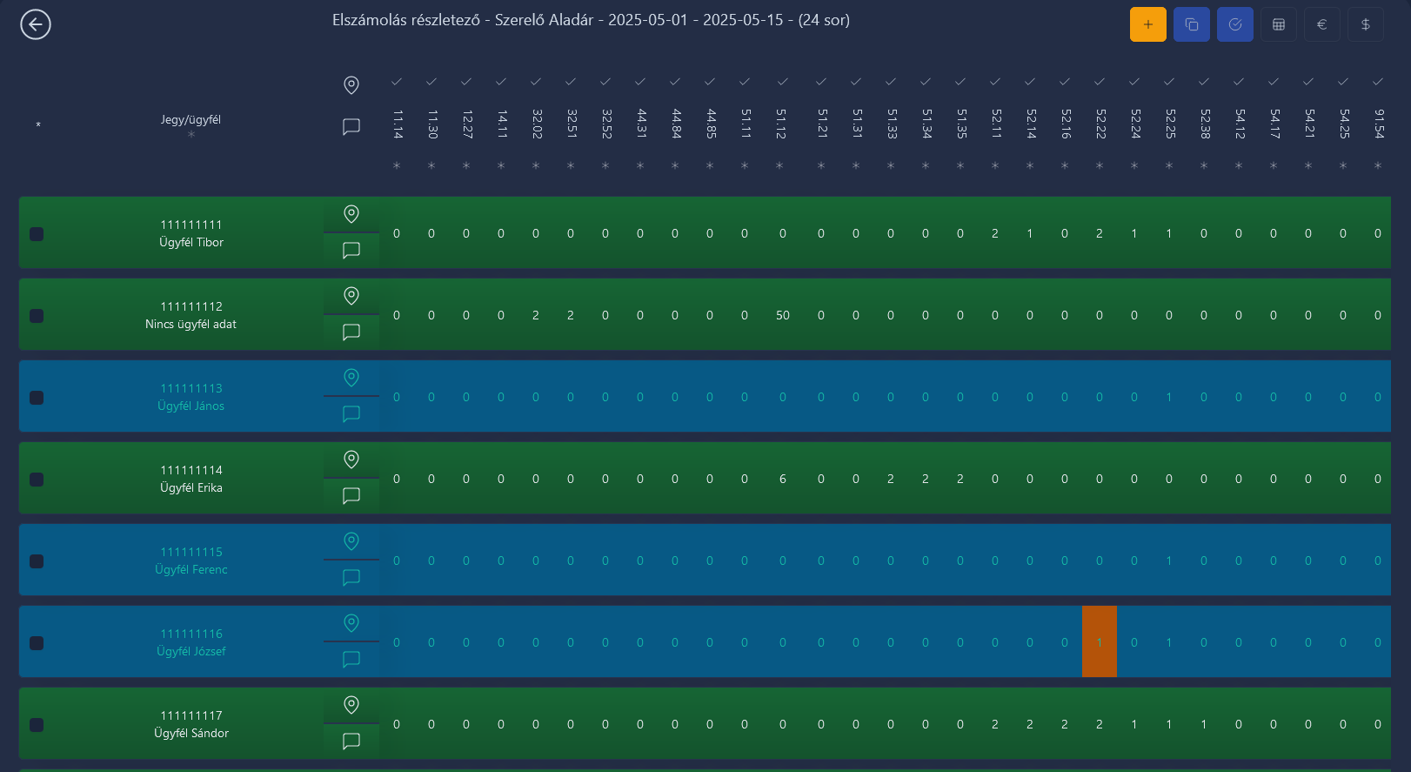Click the 44.84 column header

[x=677, y=124]
